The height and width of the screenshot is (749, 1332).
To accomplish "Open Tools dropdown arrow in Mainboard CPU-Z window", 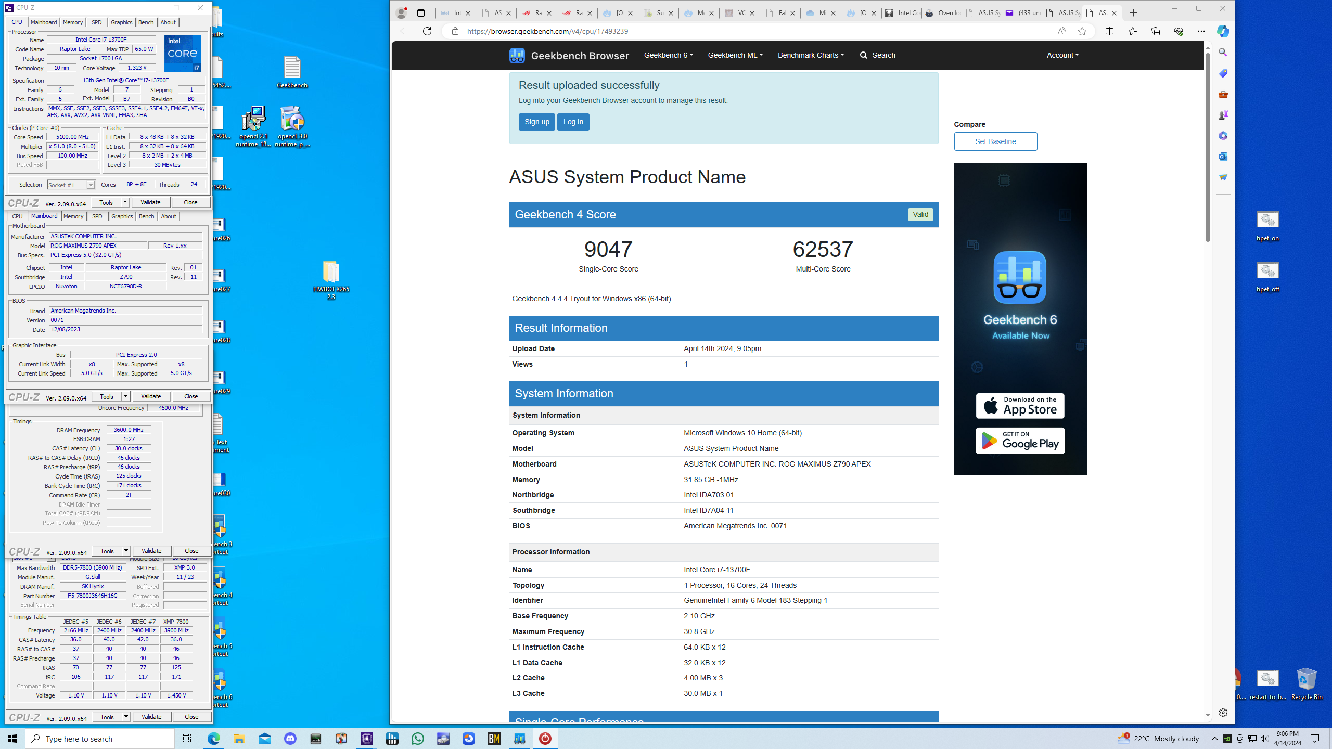I will pyautogui.click(x=125, y=396).
